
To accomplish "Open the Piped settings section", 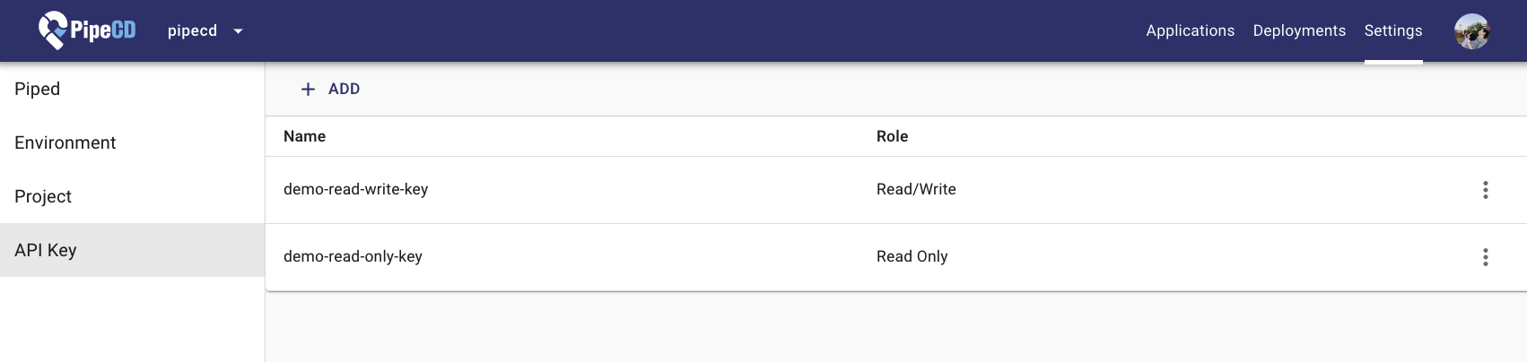I will pyautogui.click(x=38, y=89).
